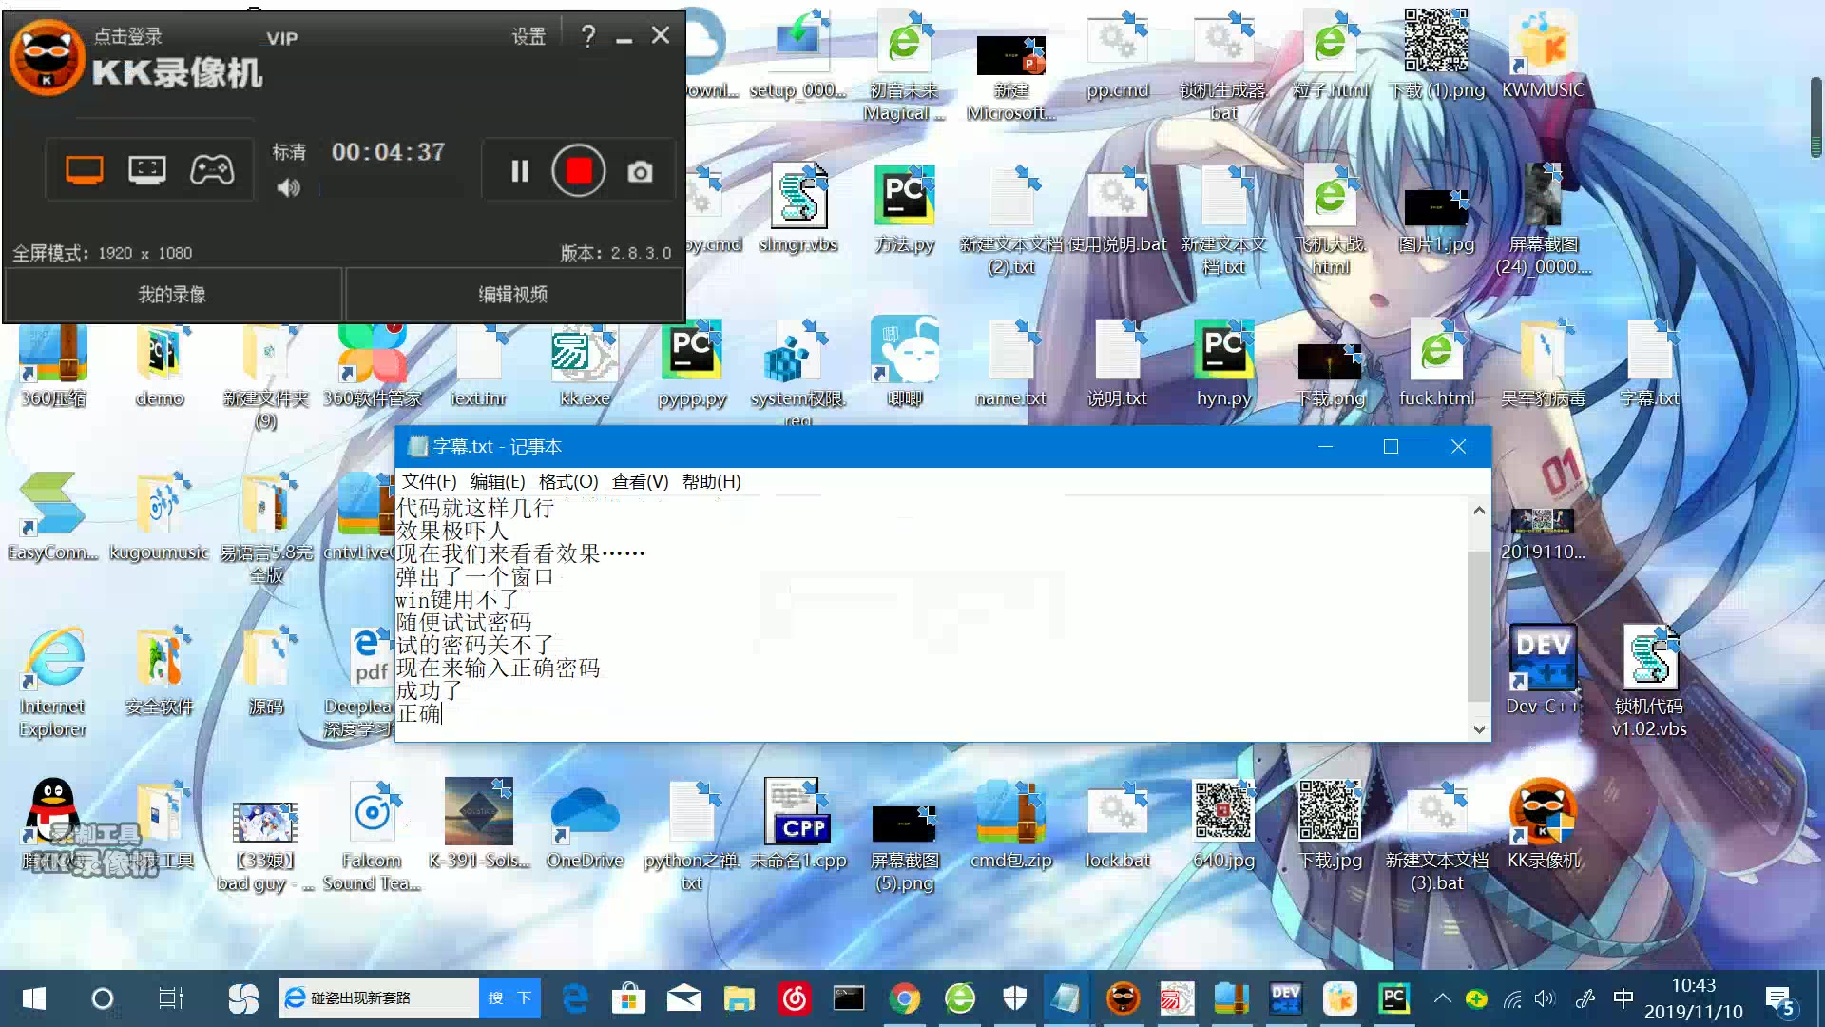
Task: Select the Internet Explorer desktop icon
Action: click(53, 683)
